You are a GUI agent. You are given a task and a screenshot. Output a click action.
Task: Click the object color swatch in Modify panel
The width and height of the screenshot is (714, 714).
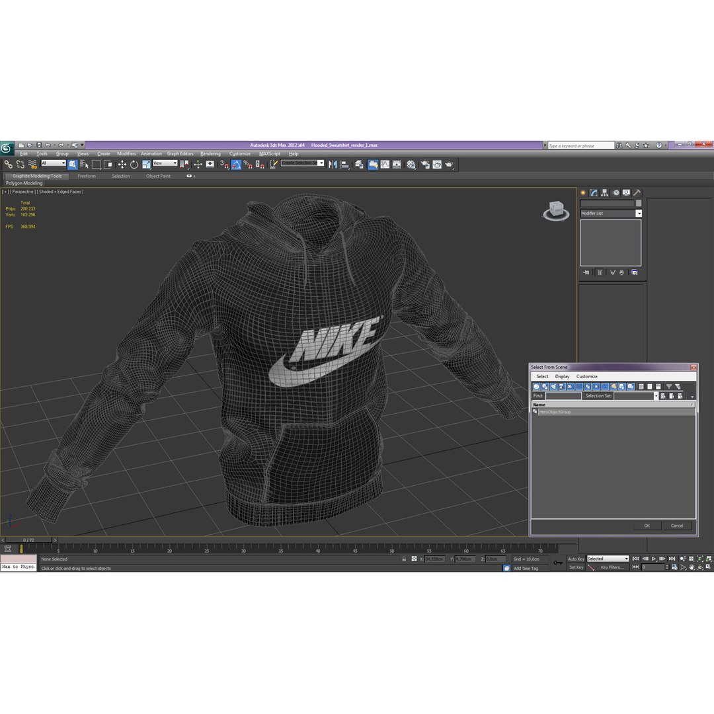coord(639,203)
